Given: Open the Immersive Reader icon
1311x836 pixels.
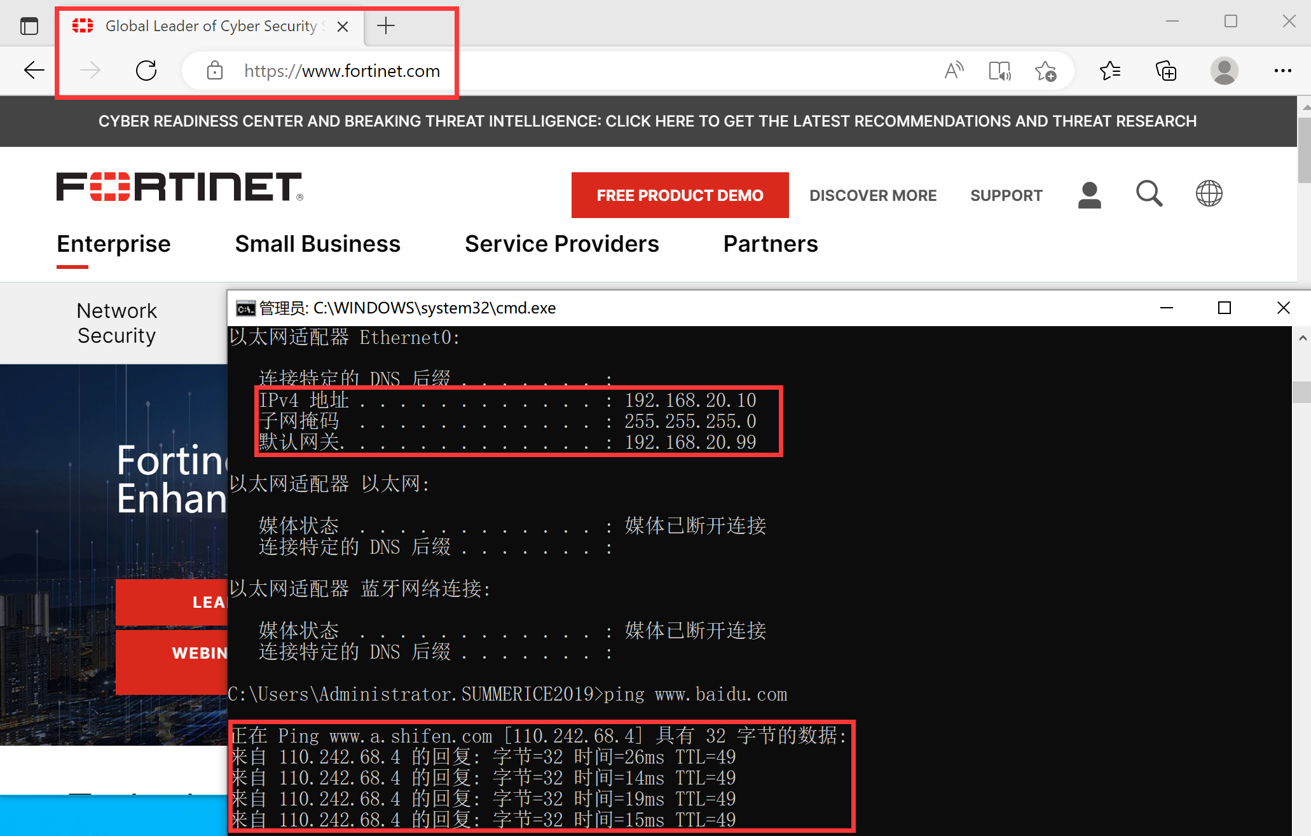Looking at the screenshot, I should pyautogui.click(x=999, y=71).
